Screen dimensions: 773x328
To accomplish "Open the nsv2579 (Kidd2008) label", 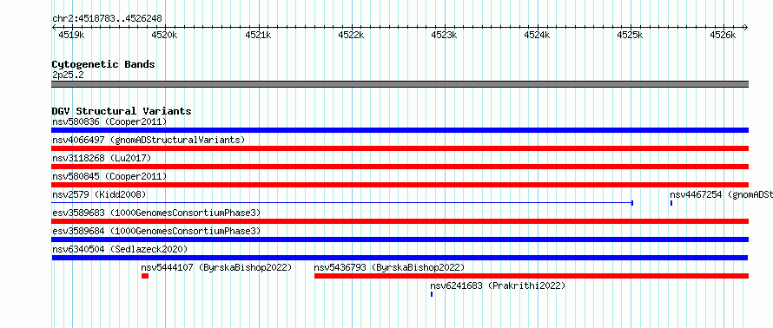I will pos(99,194).
